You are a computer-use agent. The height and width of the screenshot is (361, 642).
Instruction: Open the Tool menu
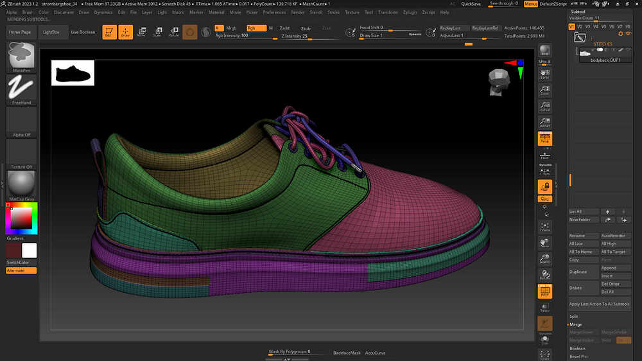369,12
